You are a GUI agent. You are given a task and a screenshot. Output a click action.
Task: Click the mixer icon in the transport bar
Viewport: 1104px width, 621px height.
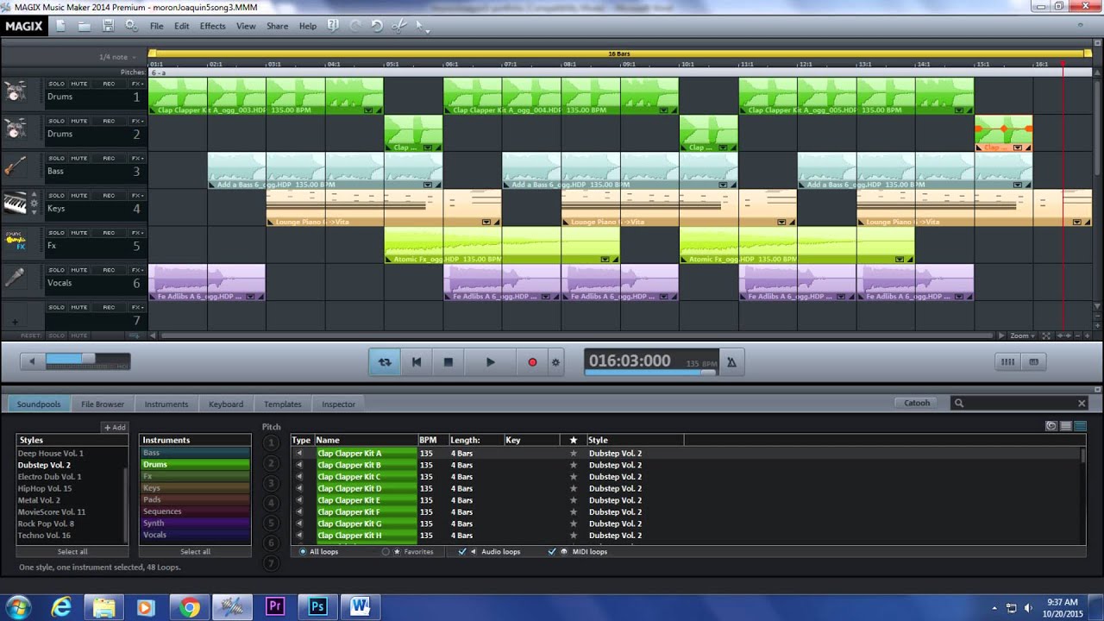[x=1007, y=362]
